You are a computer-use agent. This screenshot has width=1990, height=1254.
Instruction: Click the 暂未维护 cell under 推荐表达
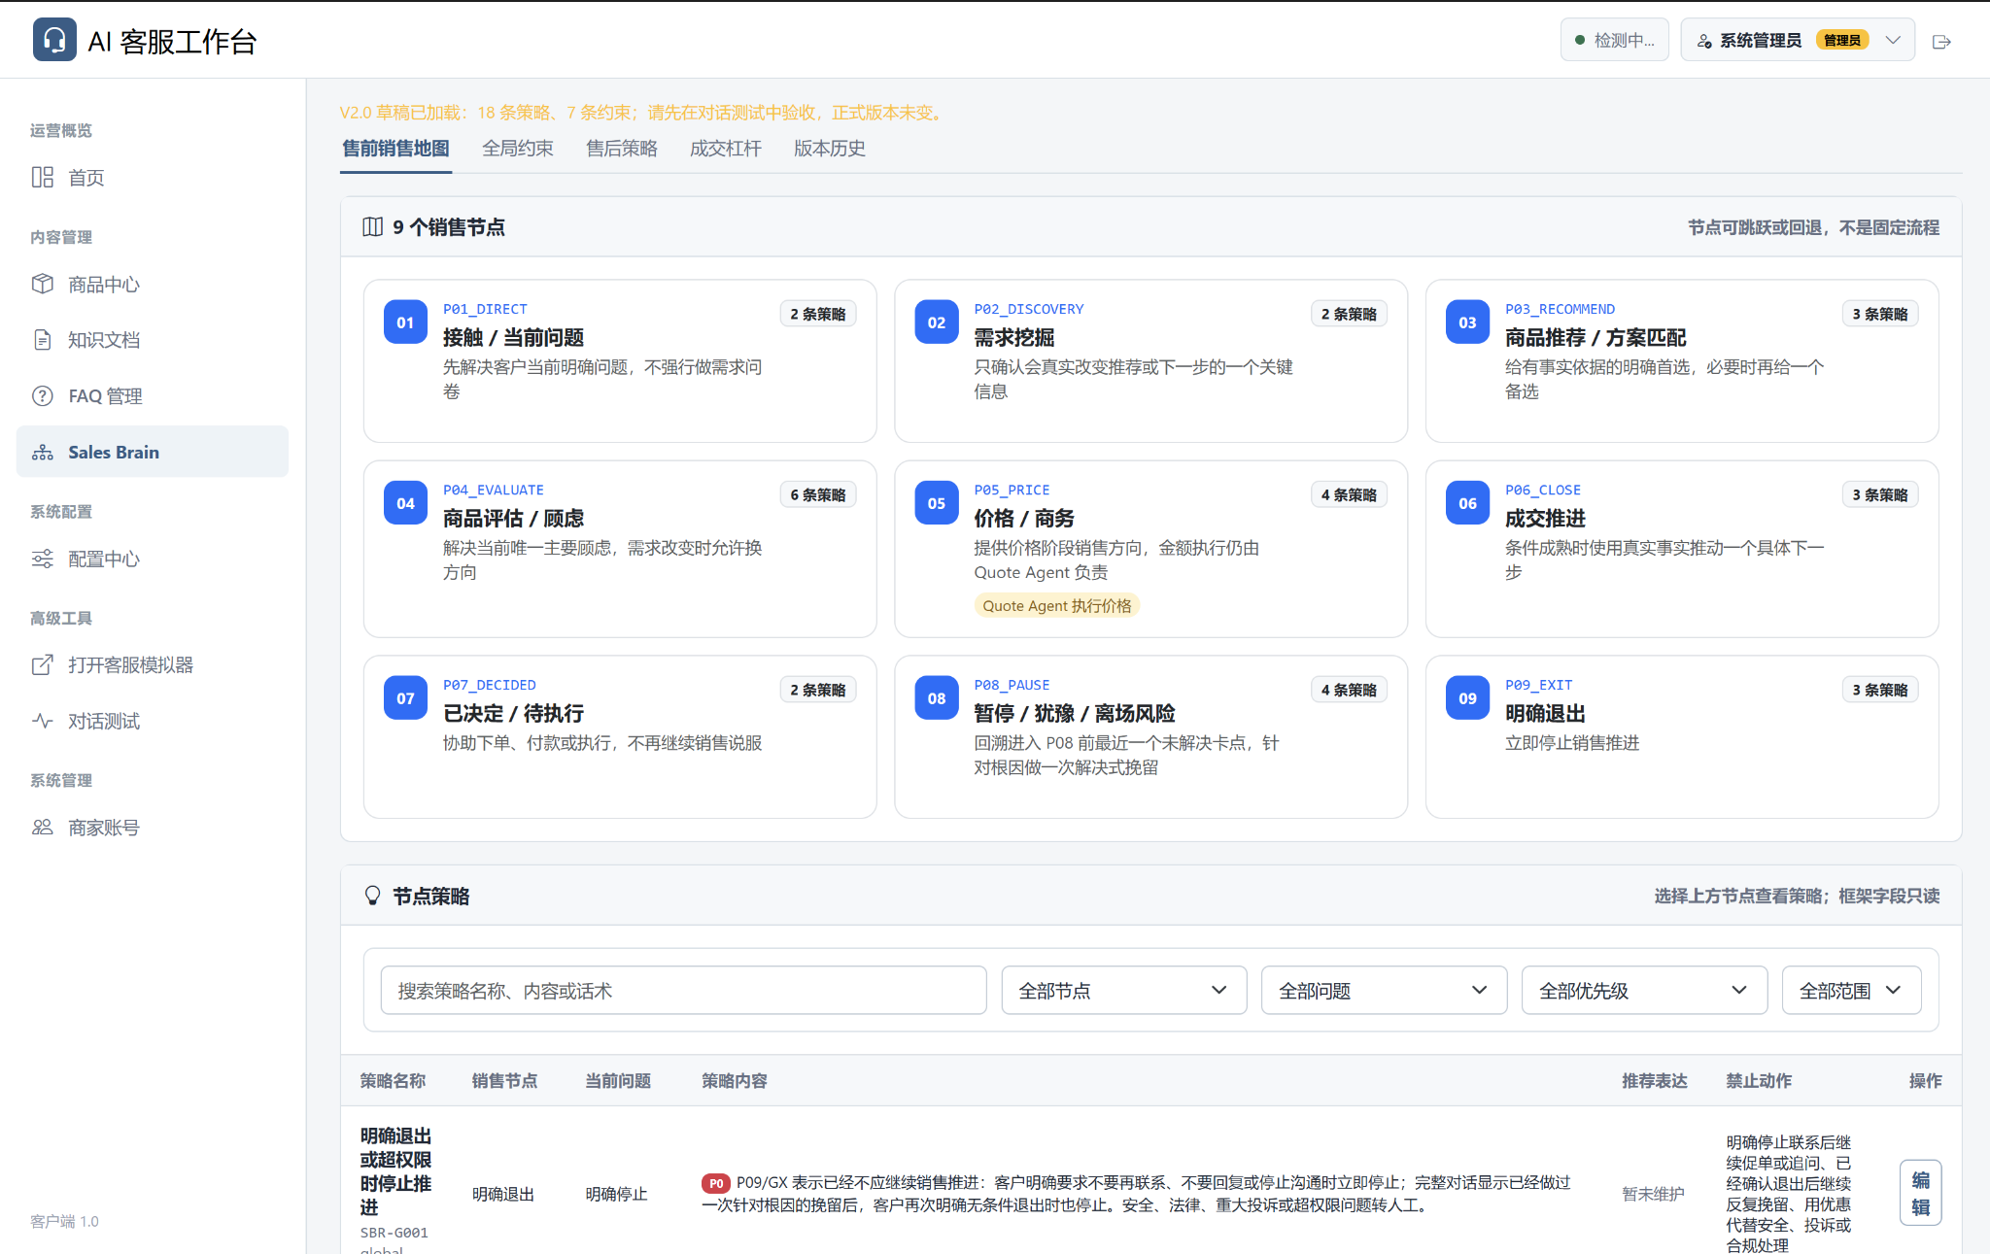[x=1653, y=1194]
